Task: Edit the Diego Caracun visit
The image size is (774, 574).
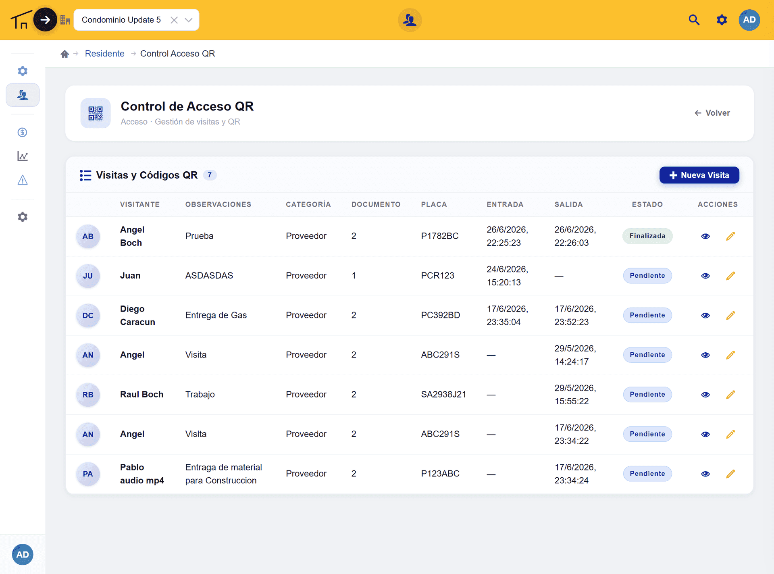Action: coord(730,315)
